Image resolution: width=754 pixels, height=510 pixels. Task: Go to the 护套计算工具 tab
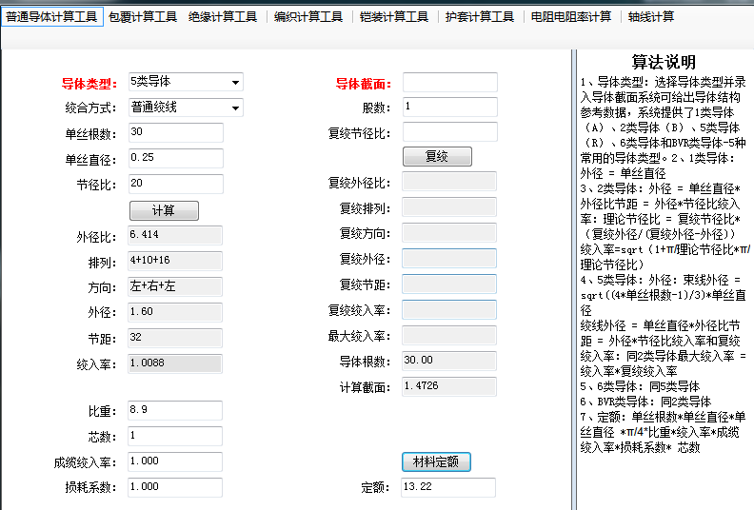[479, 17]
